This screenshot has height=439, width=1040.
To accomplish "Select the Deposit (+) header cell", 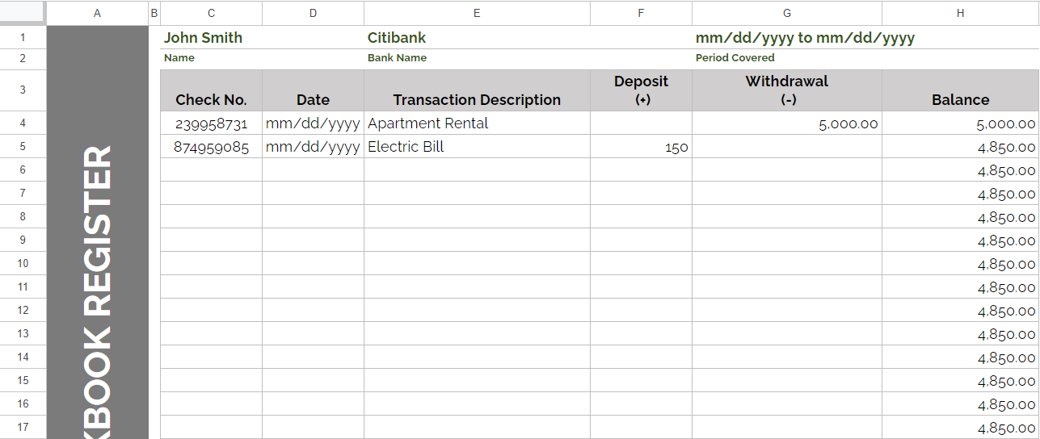I will tap(641, 90).
